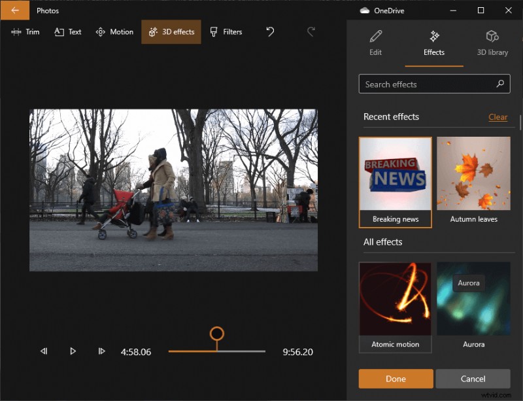
Task: Select the Trim tool
Action: pos(26,31)
